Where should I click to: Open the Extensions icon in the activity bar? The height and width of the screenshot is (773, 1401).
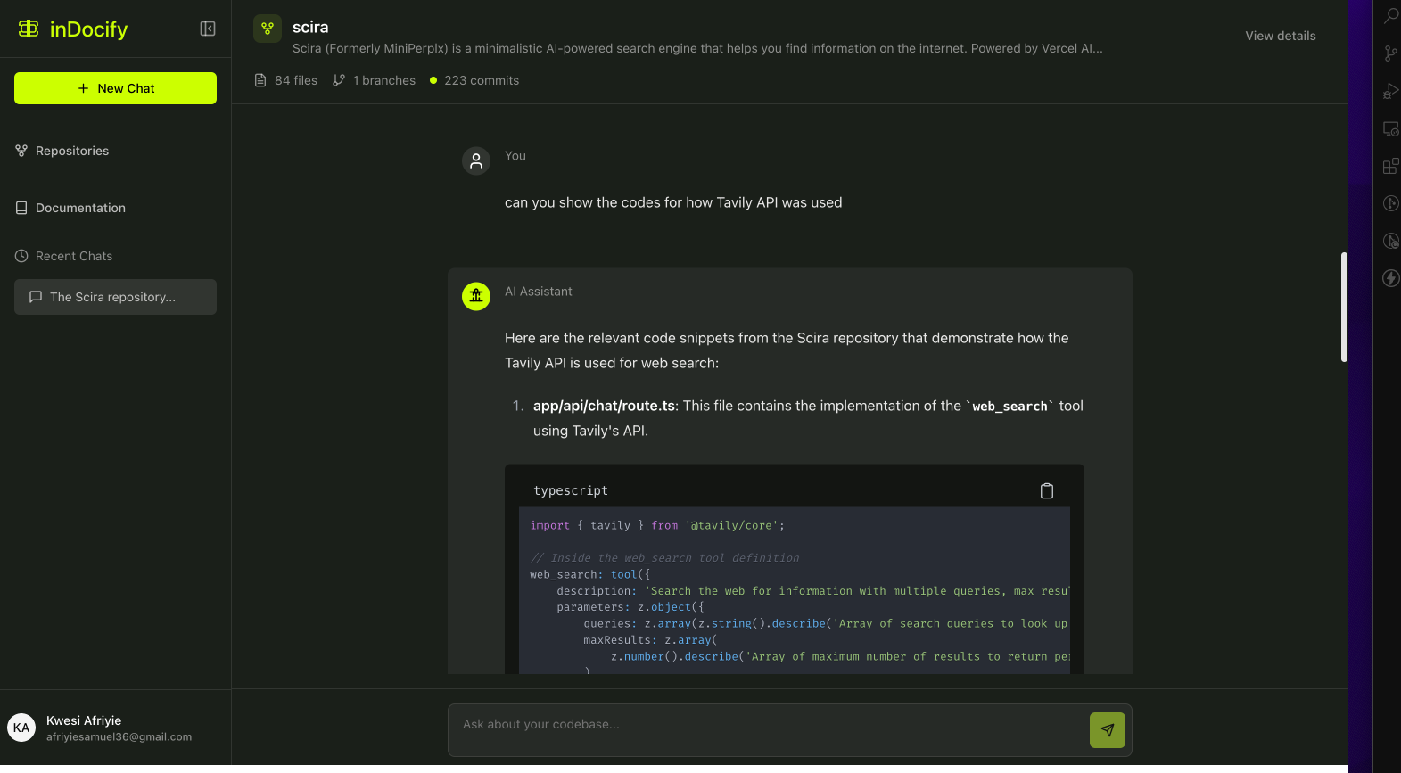point(1391,166)
